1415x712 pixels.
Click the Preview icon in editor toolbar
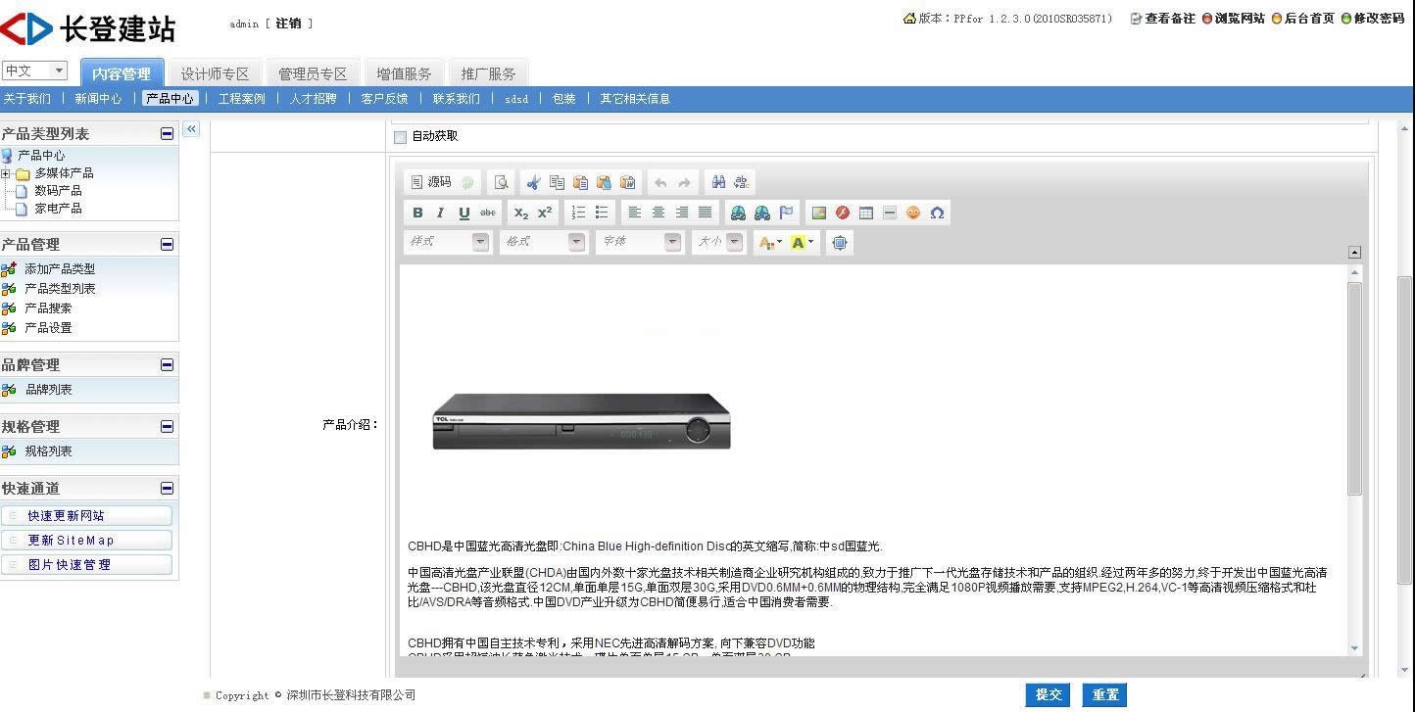coord(501,182)
